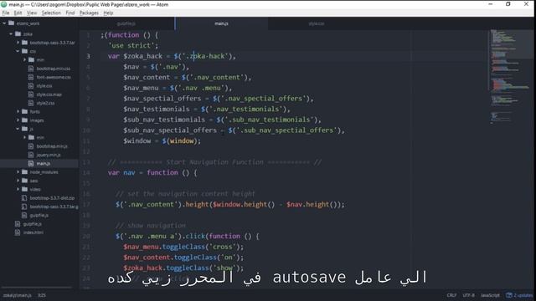Image resolution: width=536 pixels, height=301 pixels.
Task: Switch to the style.css editor tab
Action: click(317, 23)
